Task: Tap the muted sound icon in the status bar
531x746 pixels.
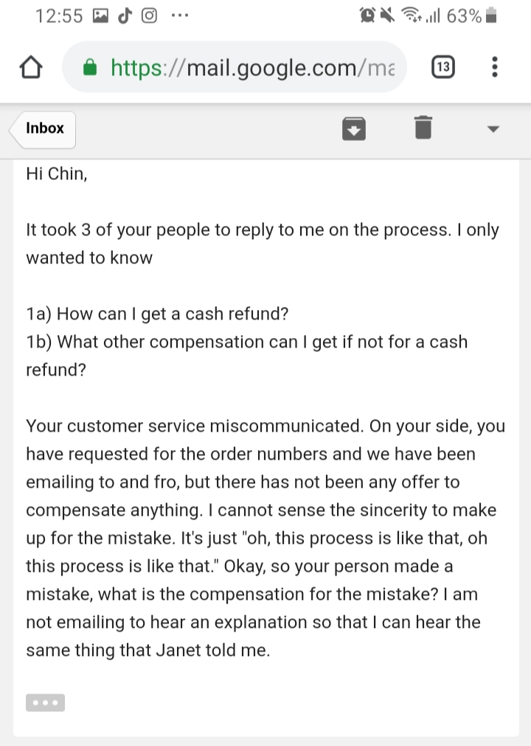Action: coord(387,15)
